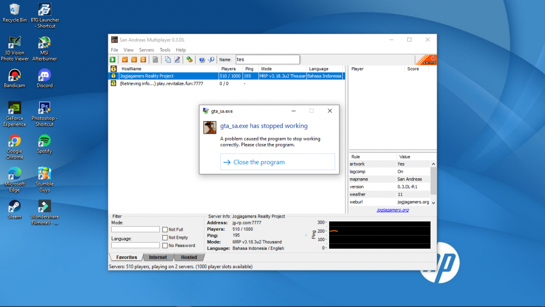Click the Language filter input field
This screenshot has height=307, width=545.
(x=135, y=245)
